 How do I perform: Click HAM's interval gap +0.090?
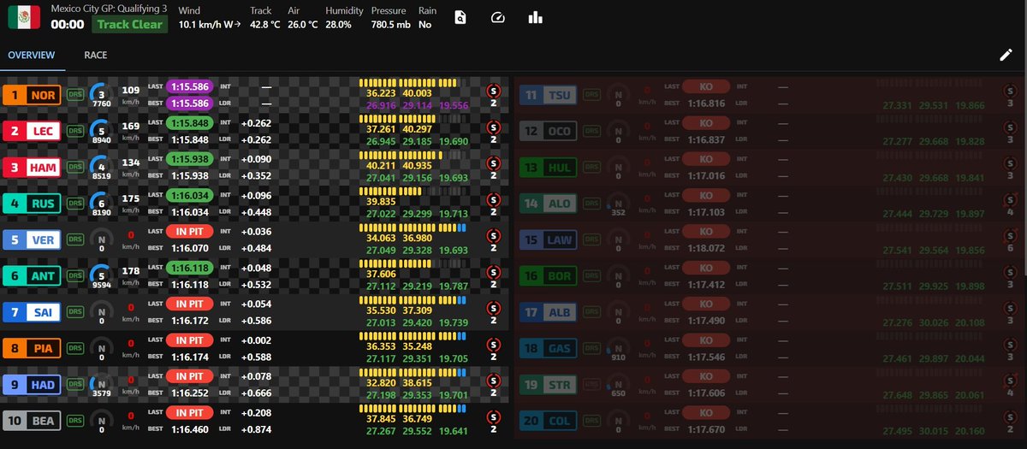257,159
